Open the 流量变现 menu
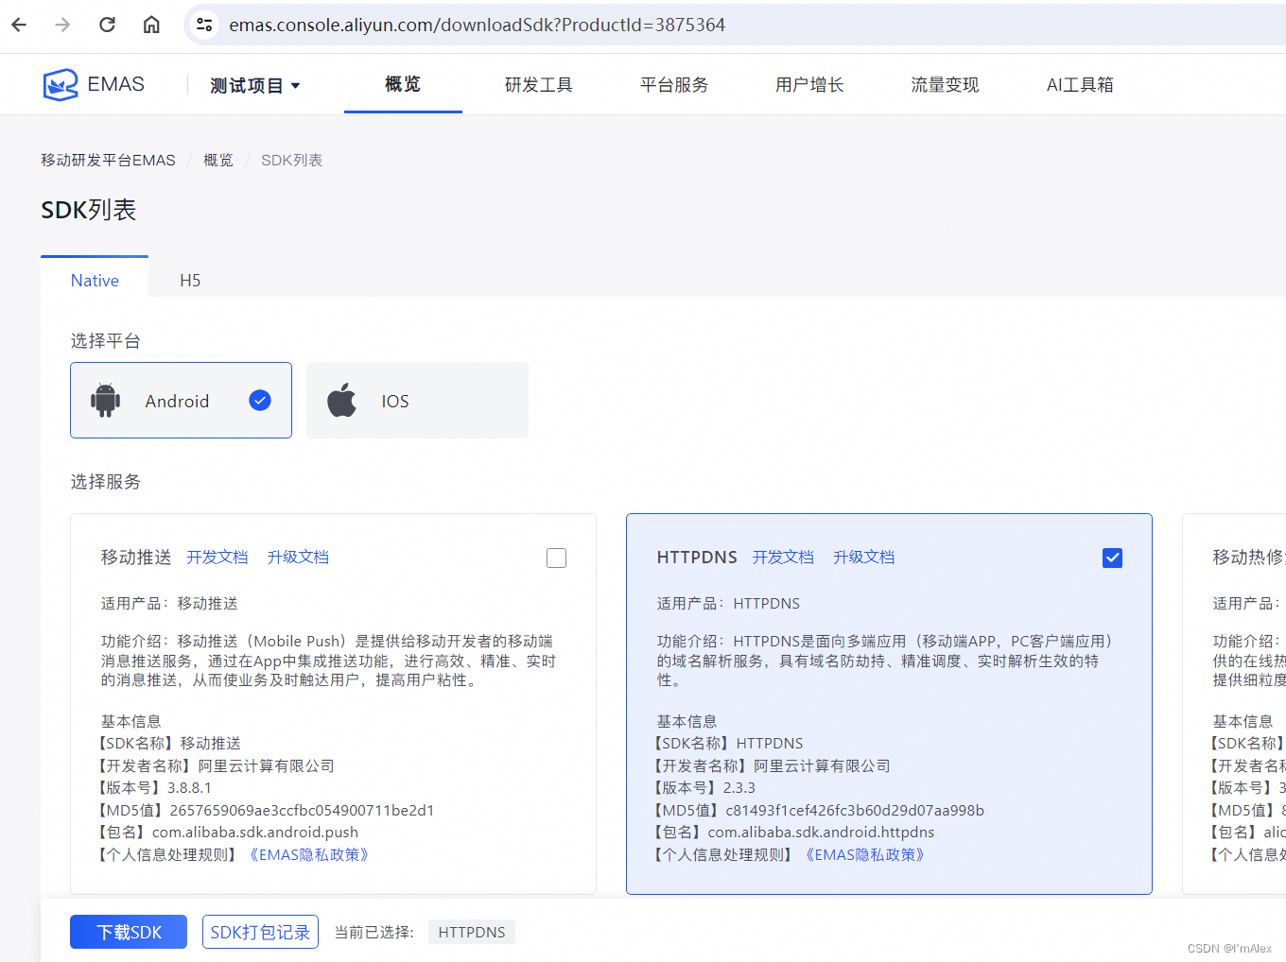The height and width of the screenshot is (962, 1286). (x=945, y=85)
